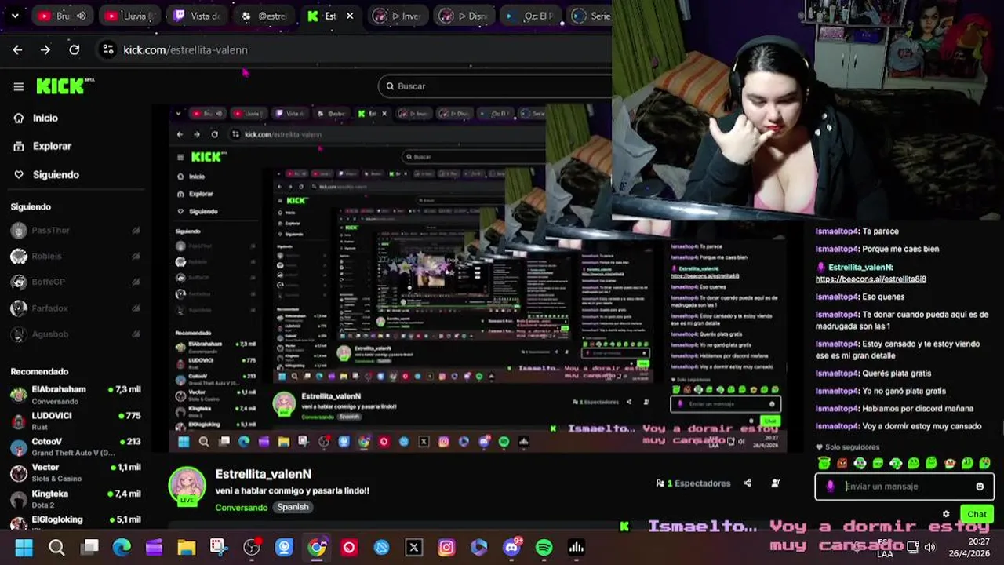Launch Microsoft Edge from taskbar
The image size is (1004, 565).
coord(122,548)
